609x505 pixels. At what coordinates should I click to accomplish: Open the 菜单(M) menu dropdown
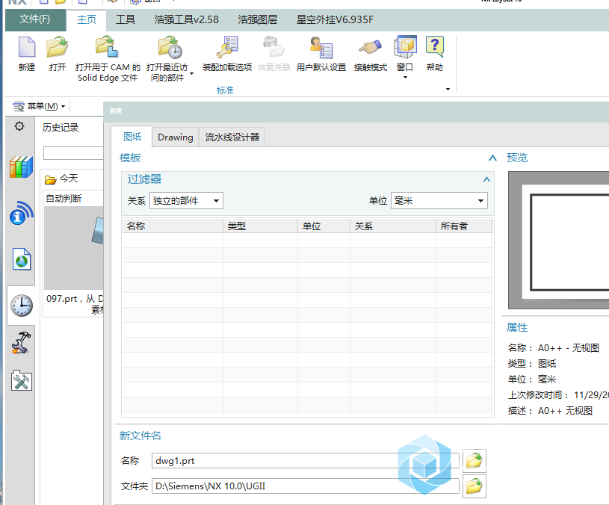[x=39, y=106]
